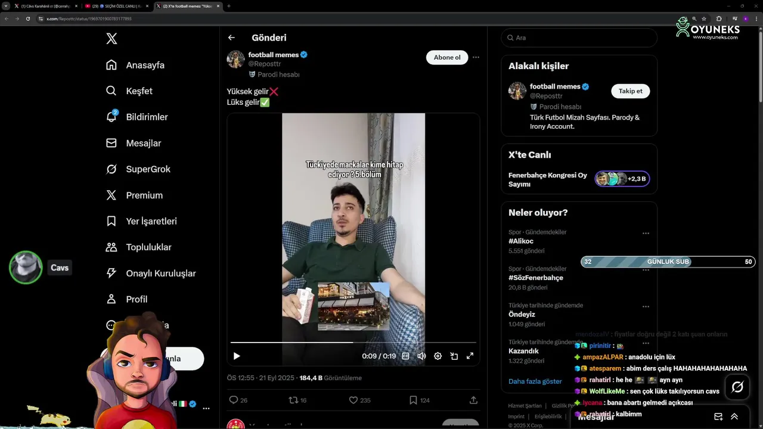Click the browser tab list dropdown arrow

point(6,6)
